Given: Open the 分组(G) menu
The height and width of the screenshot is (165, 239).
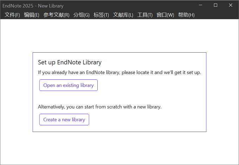Looking at the screenshot, I should click(82, 15).
